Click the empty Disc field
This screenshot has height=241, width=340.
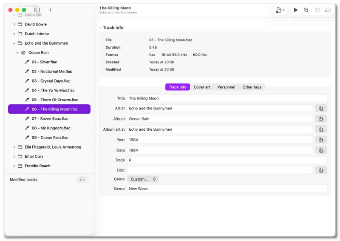tap(220, 170)
